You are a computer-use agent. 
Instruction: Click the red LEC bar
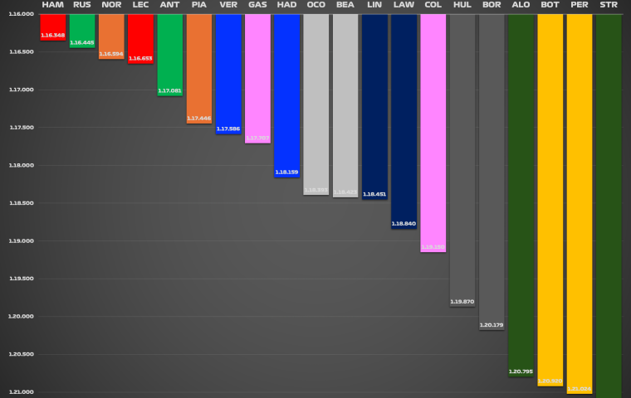140,33
